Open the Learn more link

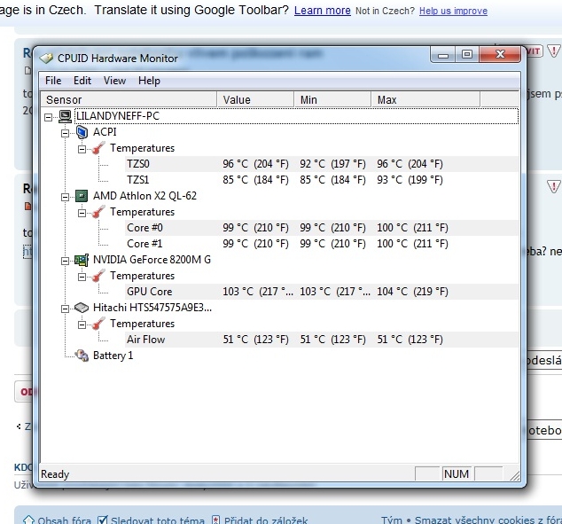point(322,11)
